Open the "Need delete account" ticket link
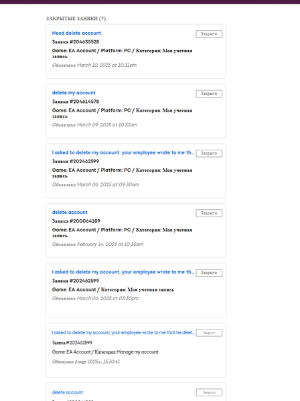 click(76, 33)
